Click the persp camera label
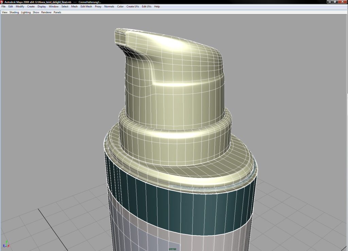The width and height of the screenshot is (348, 251). click(172, 249)
